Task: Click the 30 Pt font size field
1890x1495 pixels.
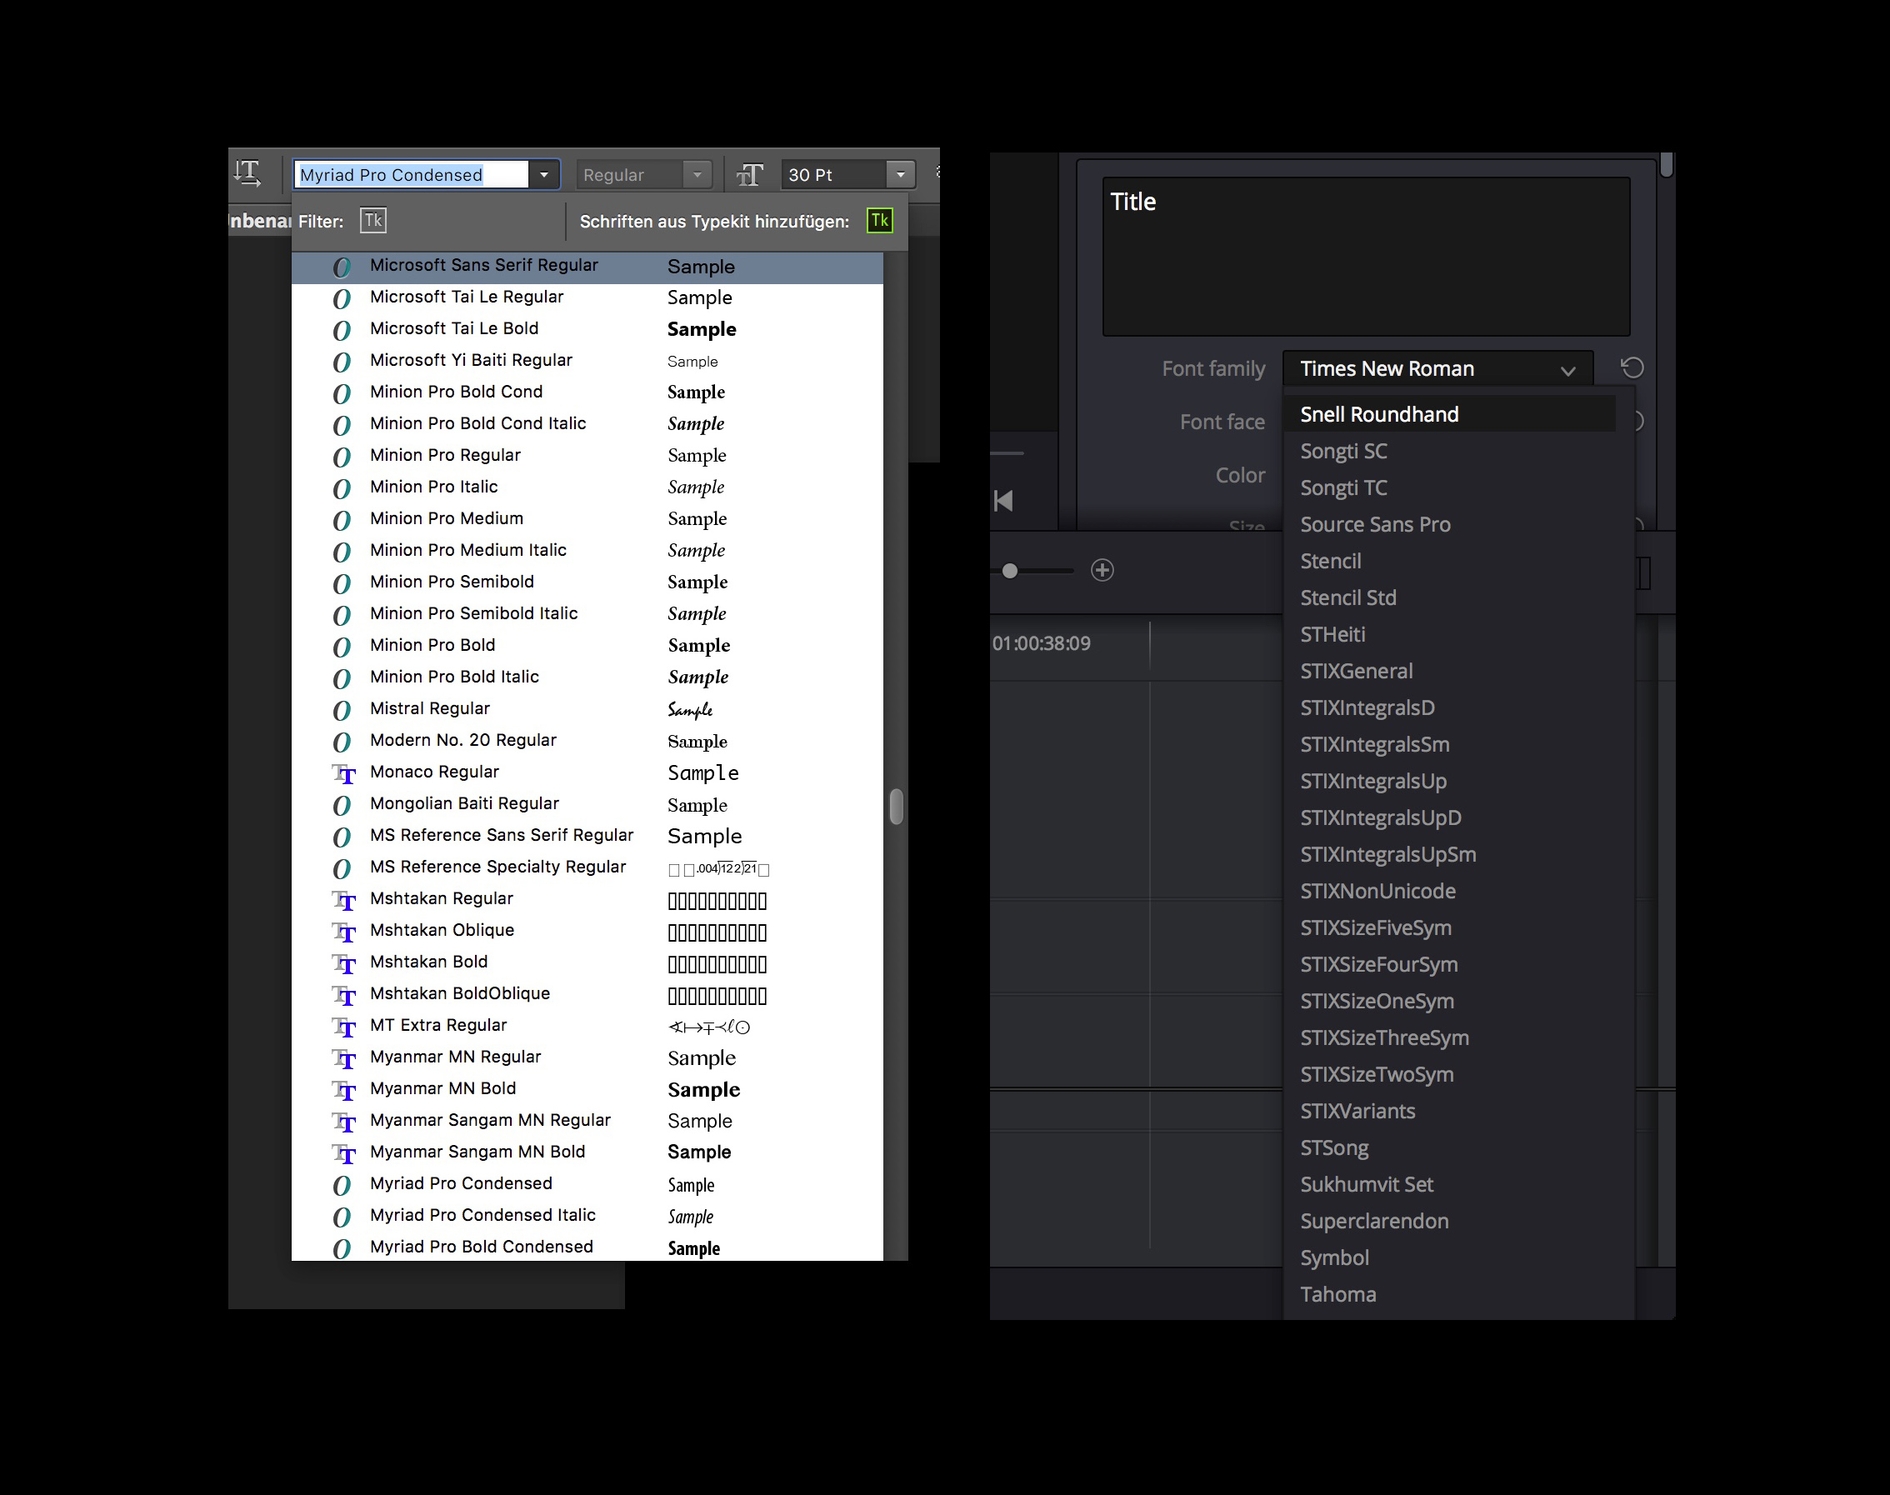Action: coord(834,175)
